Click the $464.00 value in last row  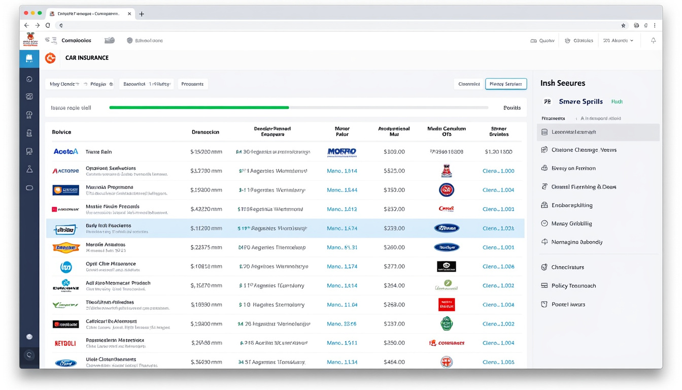[394, 363]
